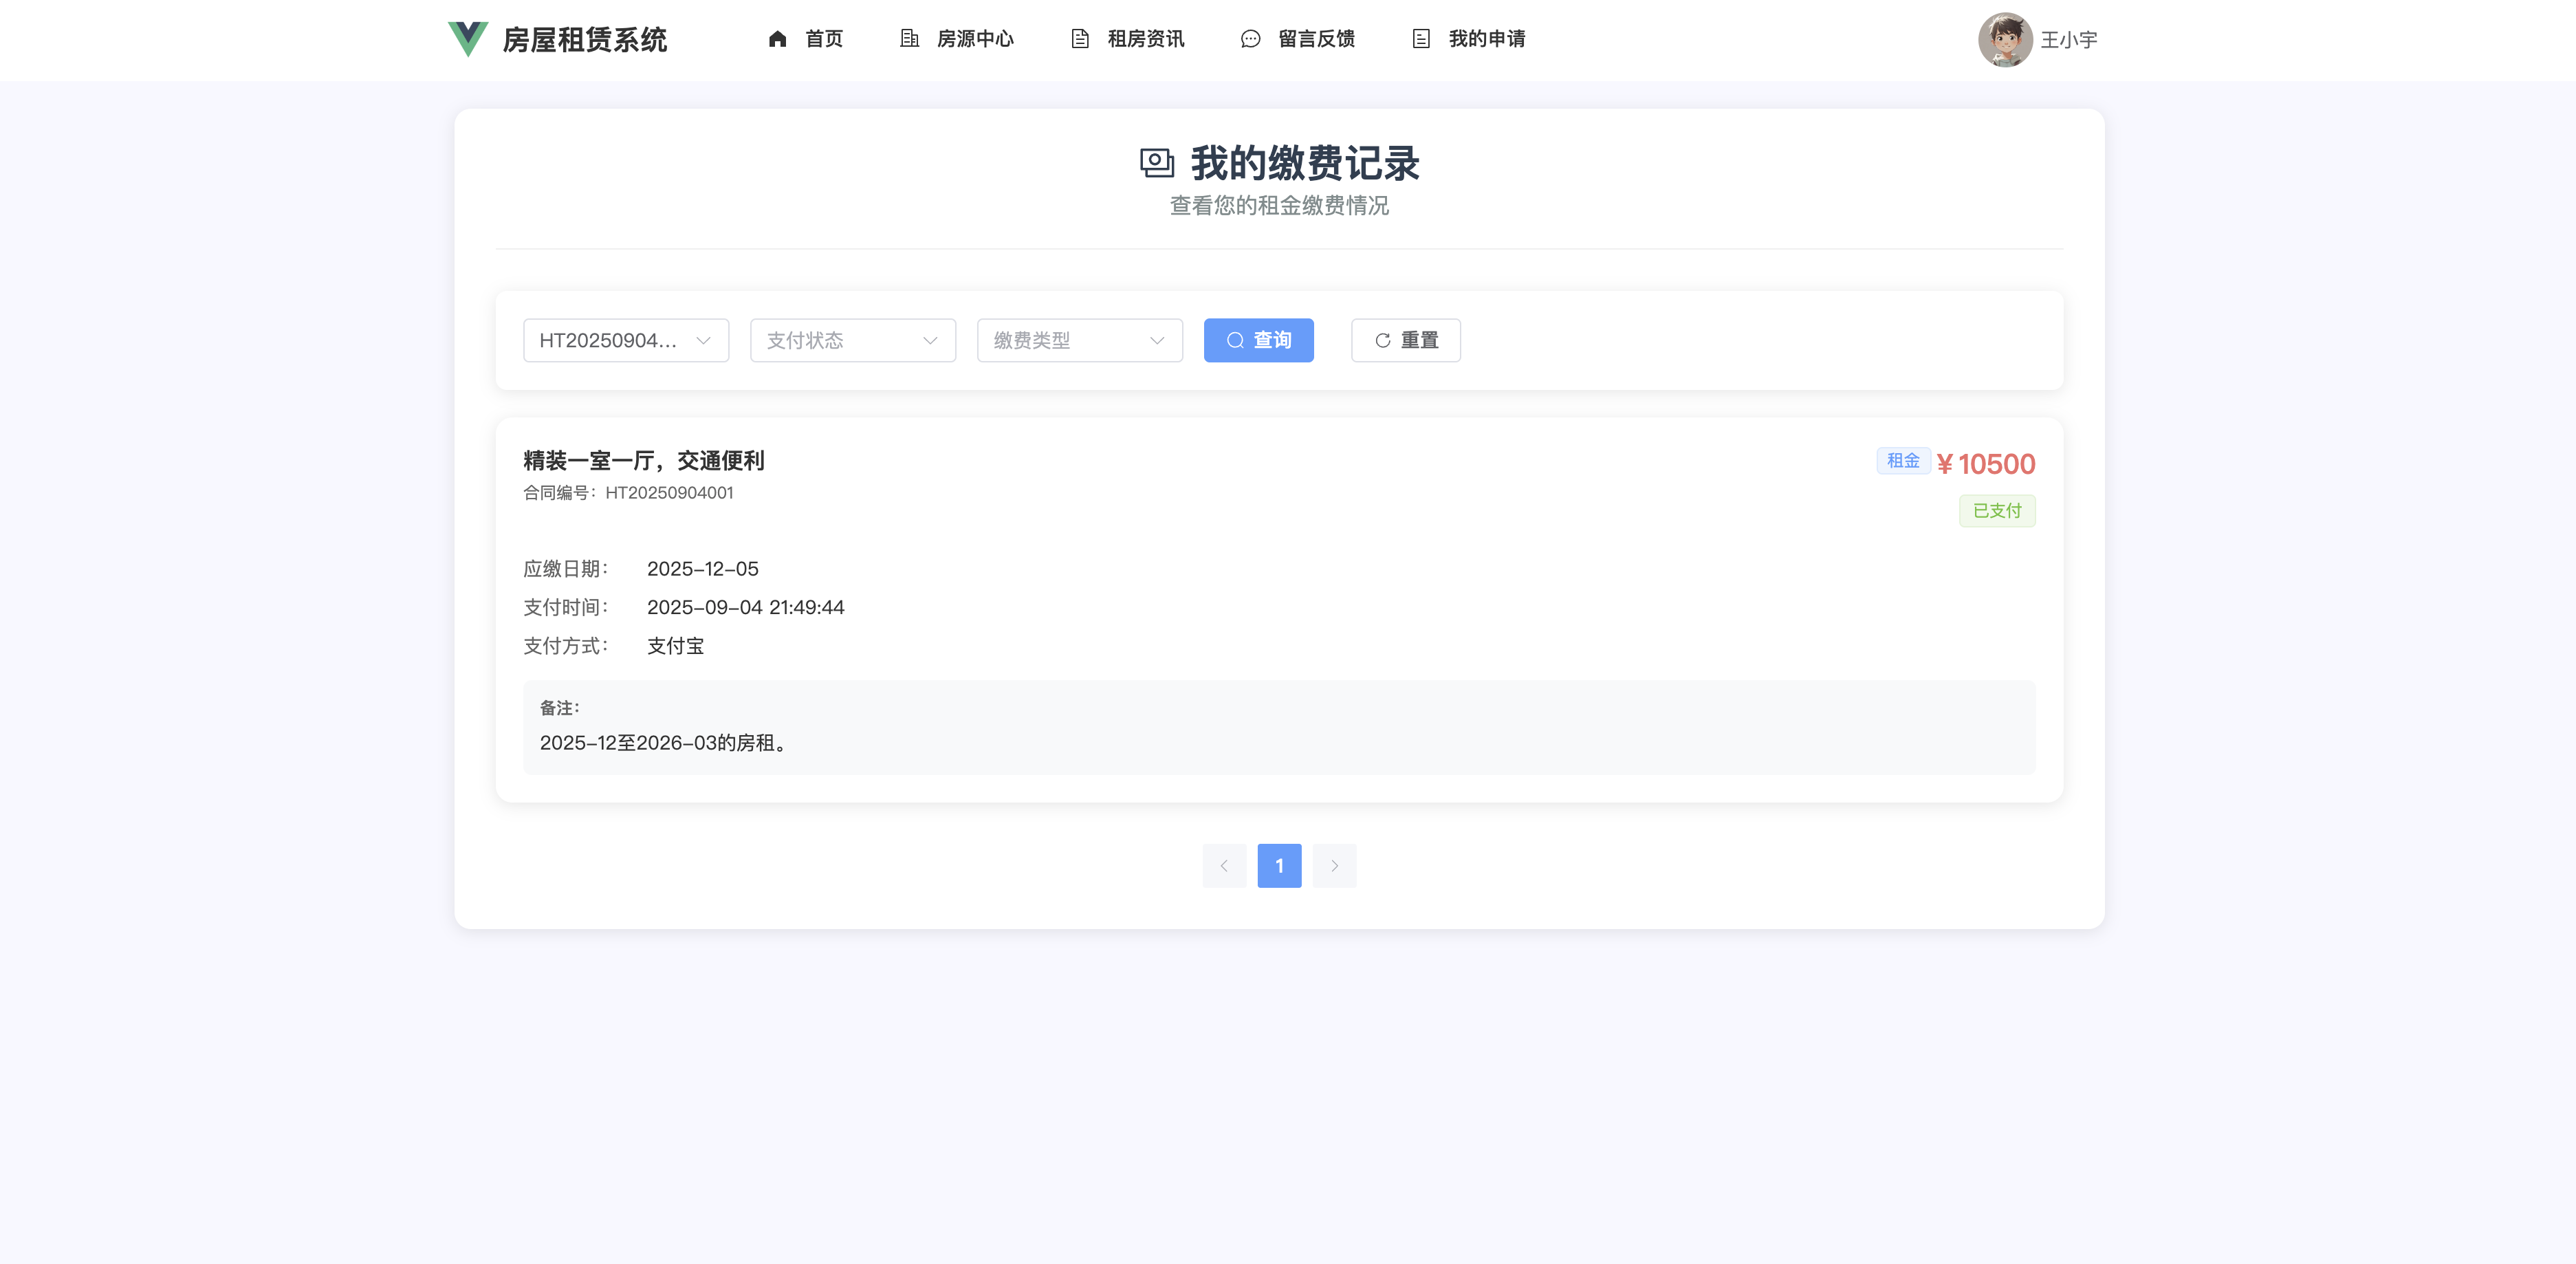Select pagination page 1

1279,866
